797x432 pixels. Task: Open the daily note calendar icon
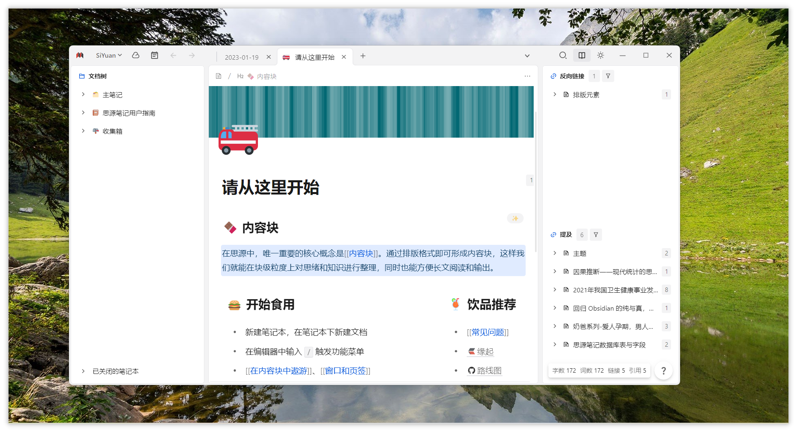(154, 56)
